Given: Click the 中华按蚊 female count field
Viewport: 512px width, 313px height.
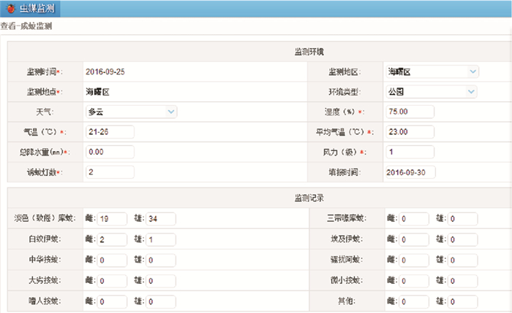Looking at the screenshot, I should click(113, 260).
